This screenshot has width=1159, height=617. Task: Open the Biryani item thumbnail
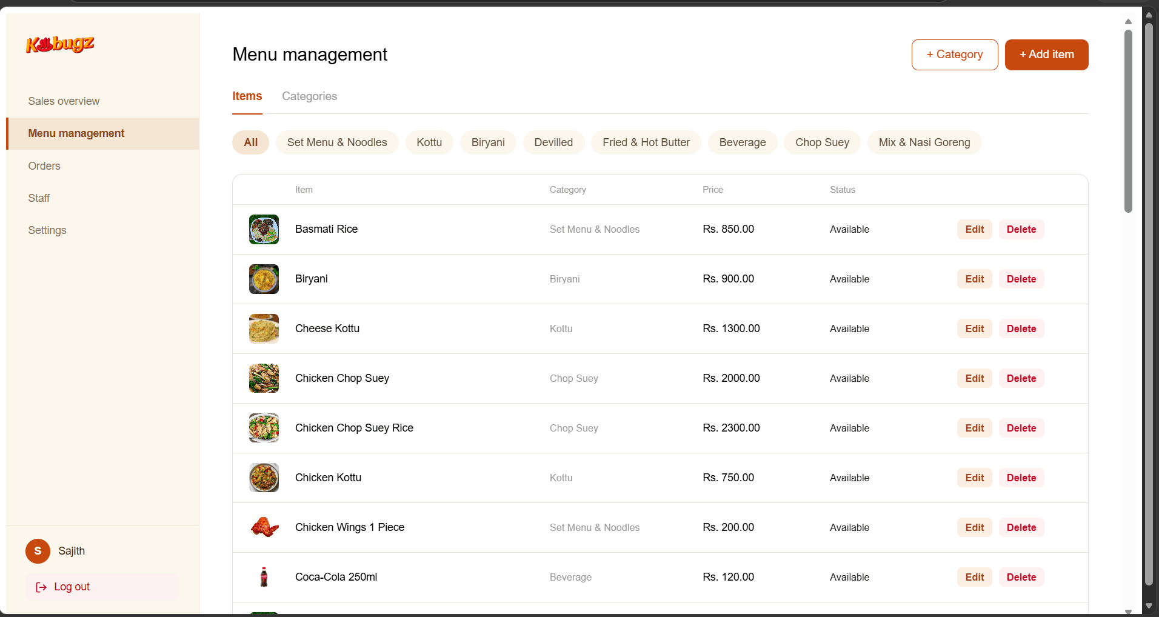[x=264, y=279]
